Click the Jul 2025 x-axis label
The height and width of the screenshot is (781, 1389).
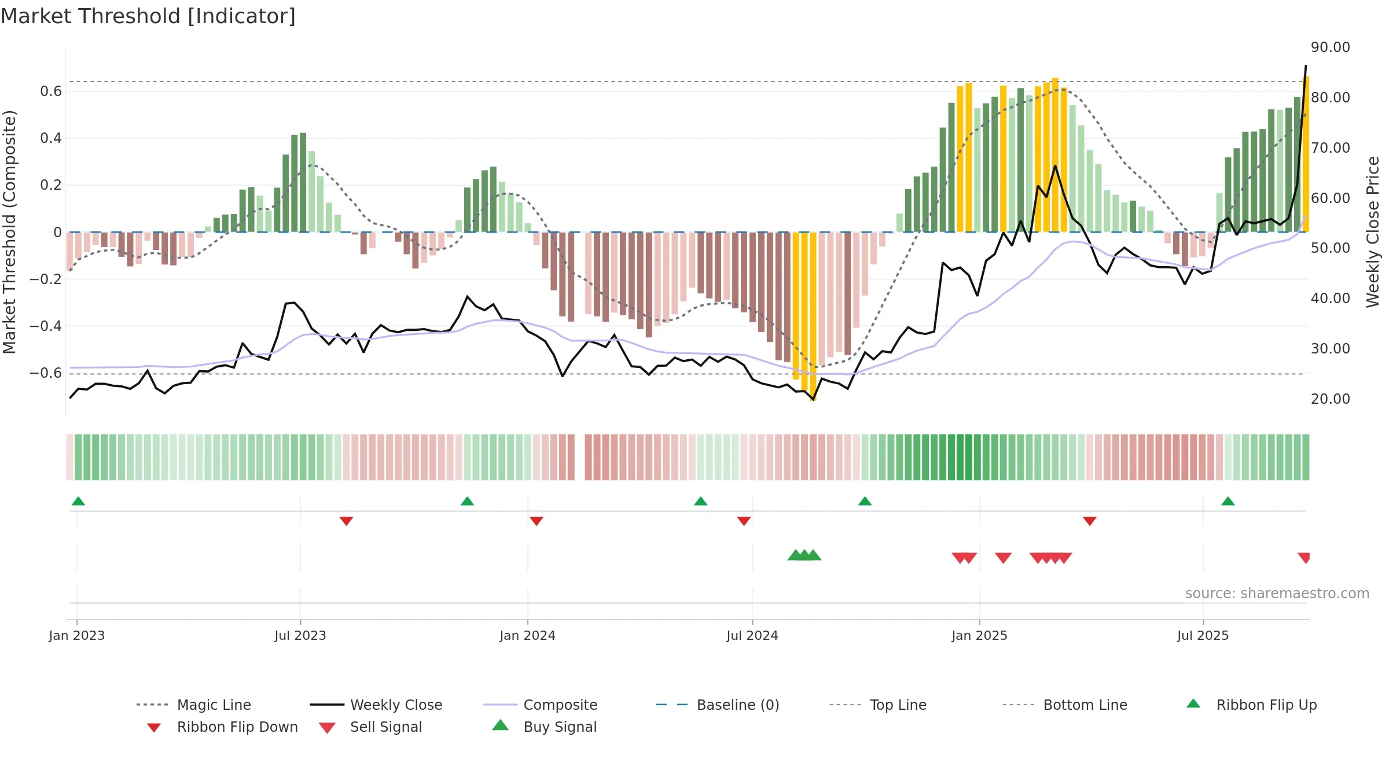tap(1203, 635)
